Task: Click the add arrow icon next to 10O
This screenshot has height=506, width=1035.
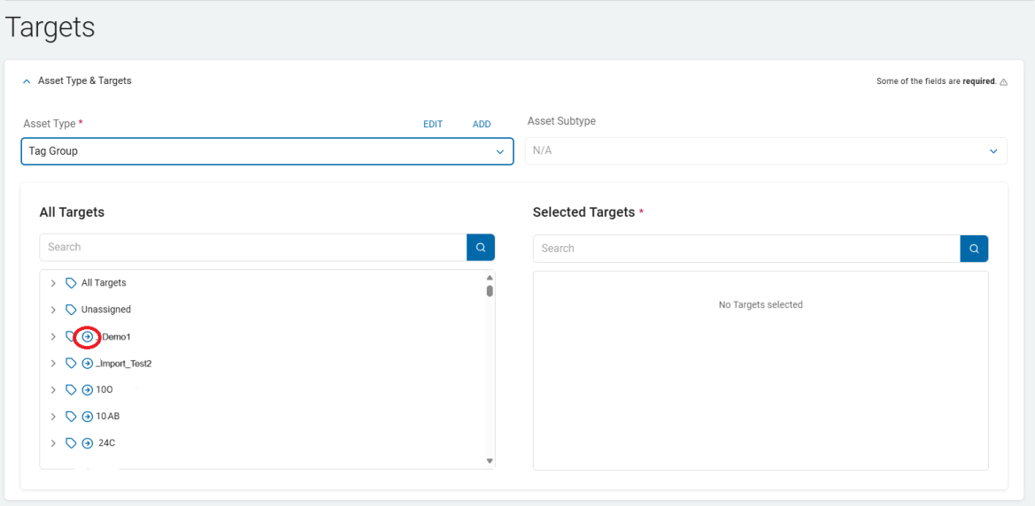Action: [x=88, y=390]
